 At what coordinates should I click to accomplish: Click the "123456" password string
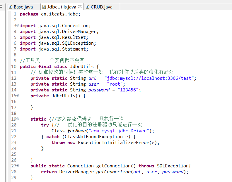tap(128, 90)
